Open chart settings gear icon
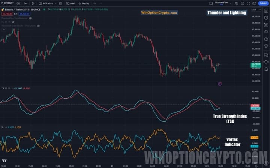Viewport: 270px width, 168px height. pyautogui.click(x=242, y=3)
